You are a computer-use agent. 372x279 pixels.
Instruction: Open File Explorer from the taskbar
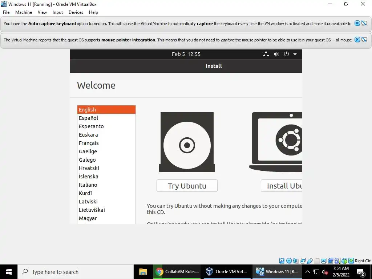click(143, 272)
